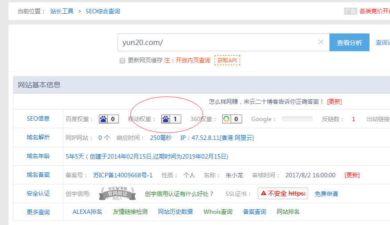
Task: Click the mobile weight paw badge
Action: click(171, 119)
